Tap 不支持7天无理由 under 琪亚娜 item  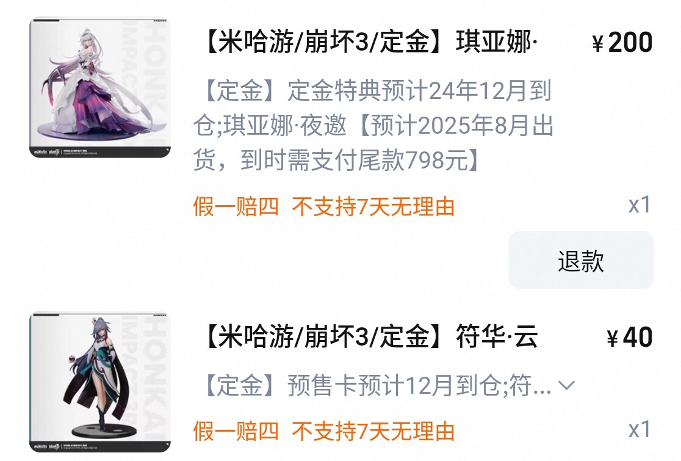[x=373, y=206]
